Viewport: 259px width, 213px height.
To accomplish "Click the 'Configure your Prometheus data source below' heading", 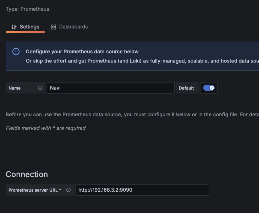I will [x=82, y=52].
